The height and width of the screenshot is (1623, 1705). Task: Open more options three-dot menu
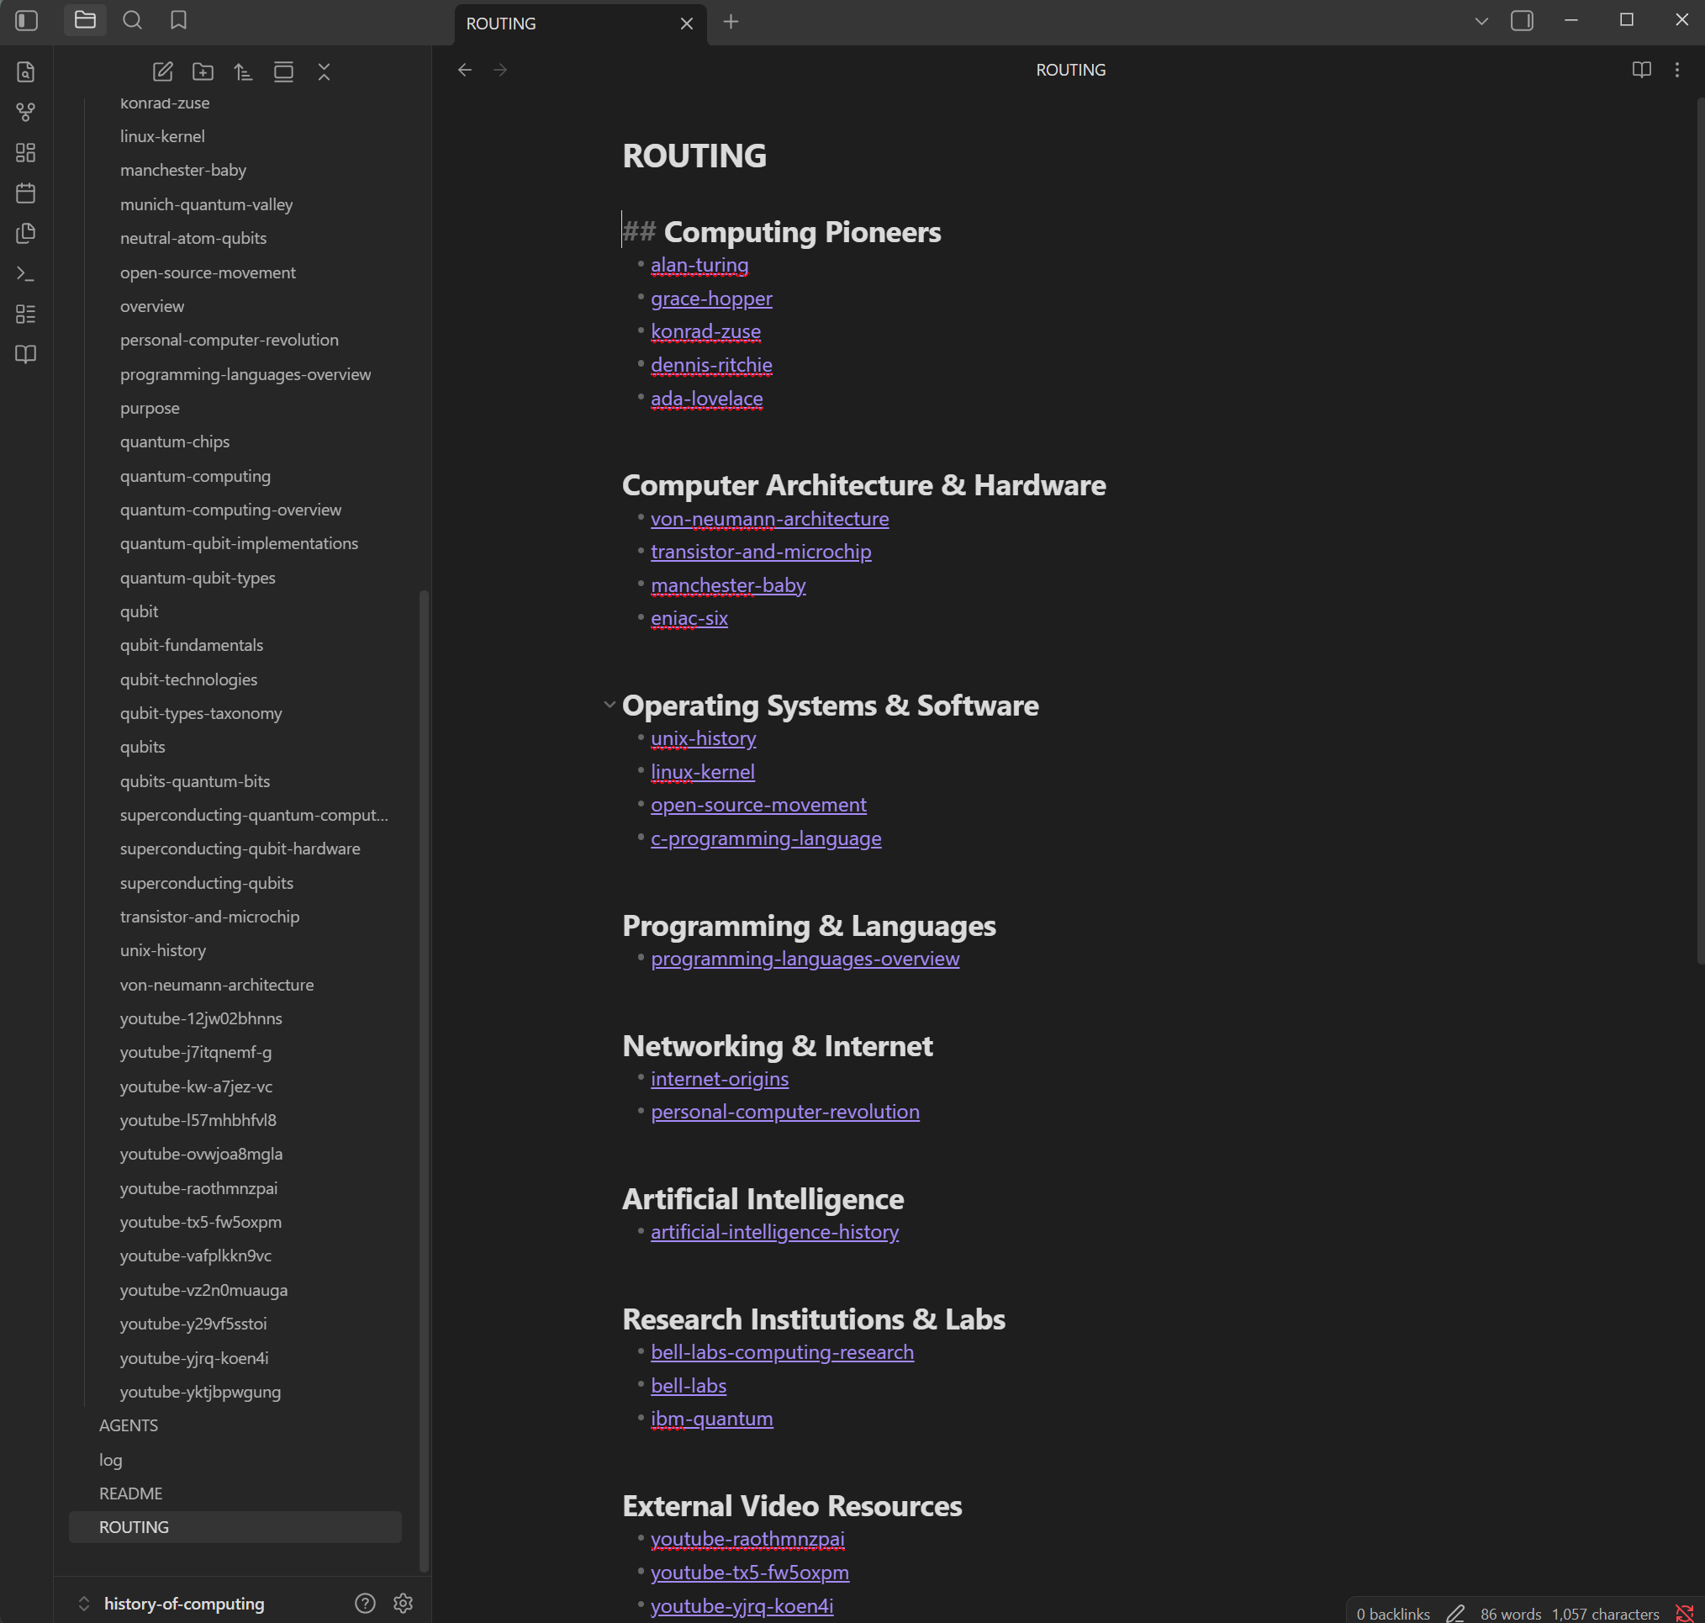point(1677,70)
